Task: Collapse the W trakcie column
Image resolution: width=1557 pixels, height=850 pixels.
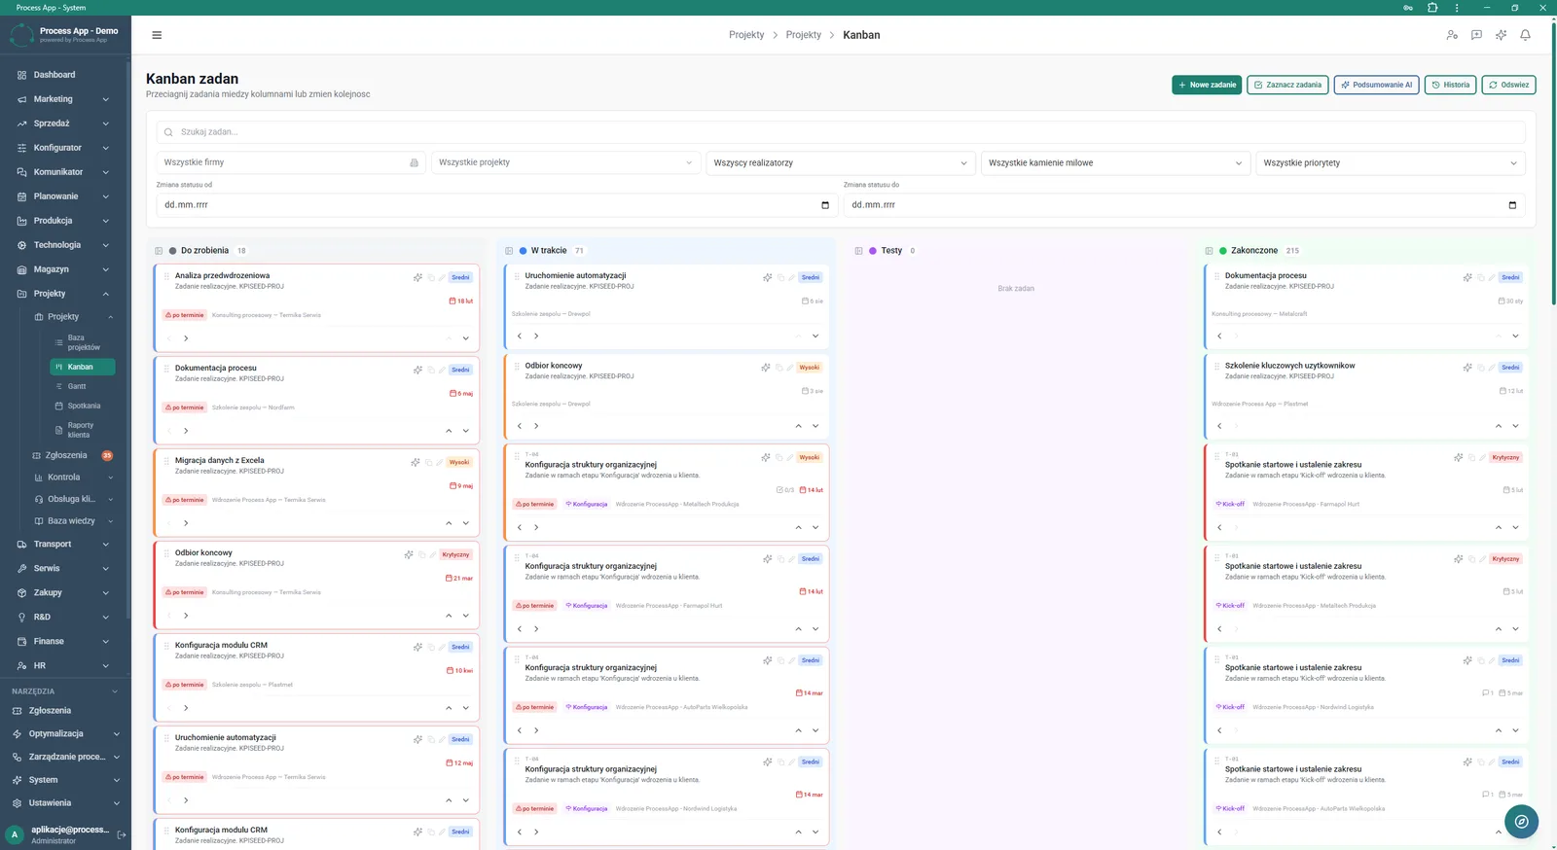Action: click(x=509, y=251)
